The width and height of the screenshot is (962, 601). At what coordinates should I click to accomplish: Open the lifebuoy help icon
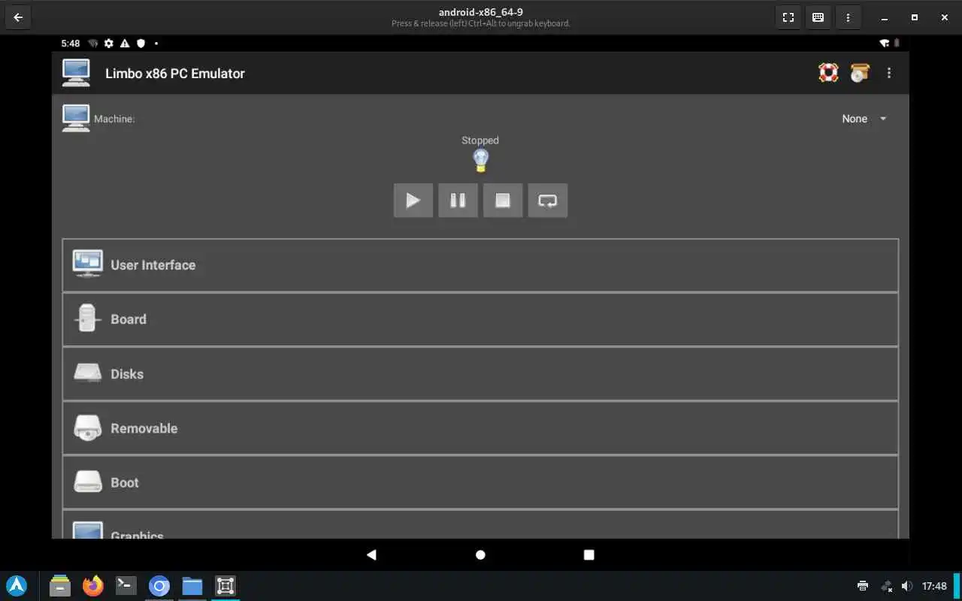point(828,73)
